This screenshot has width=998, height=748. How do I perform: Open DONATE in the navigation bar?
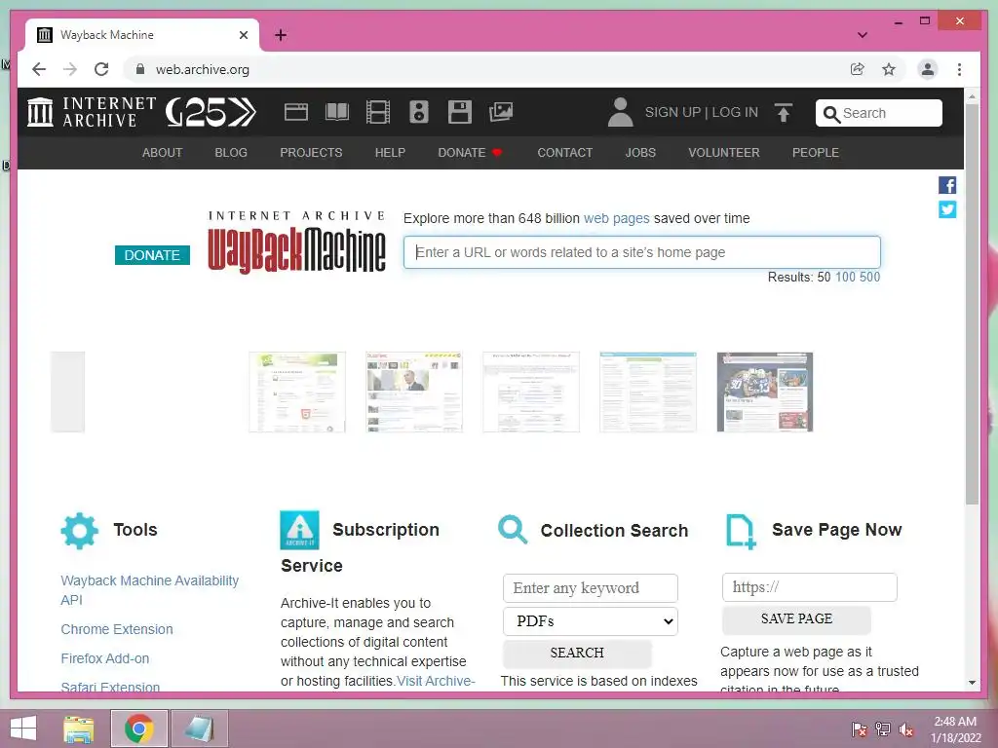pyautogui.click(x=470, y=153)
